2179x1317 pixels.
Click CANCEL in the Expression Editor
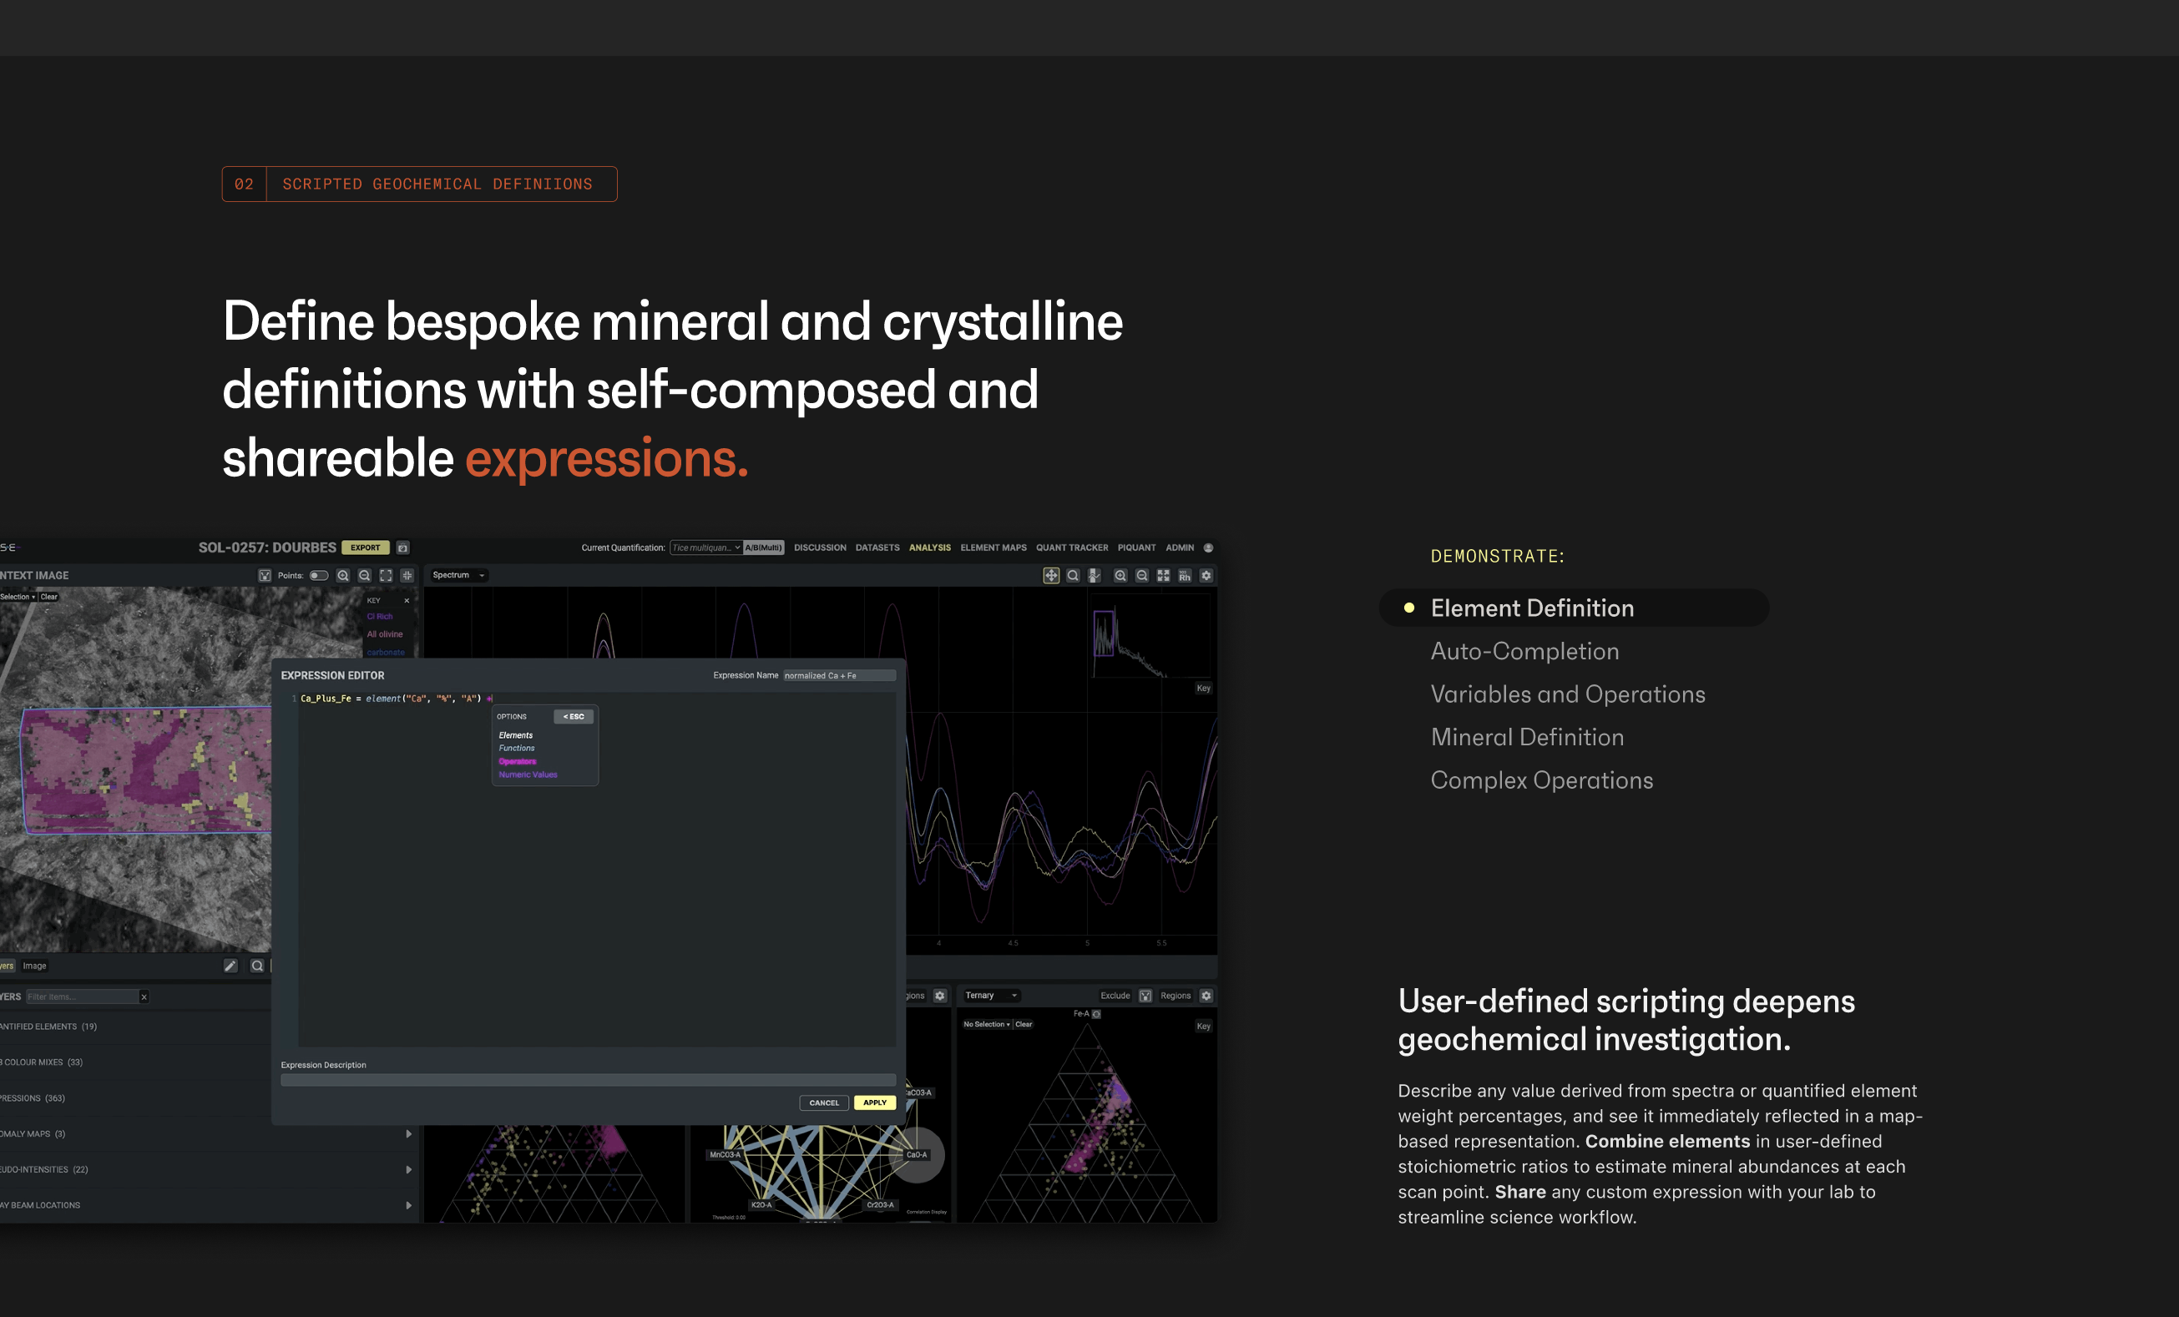(x=824, y=1103)
